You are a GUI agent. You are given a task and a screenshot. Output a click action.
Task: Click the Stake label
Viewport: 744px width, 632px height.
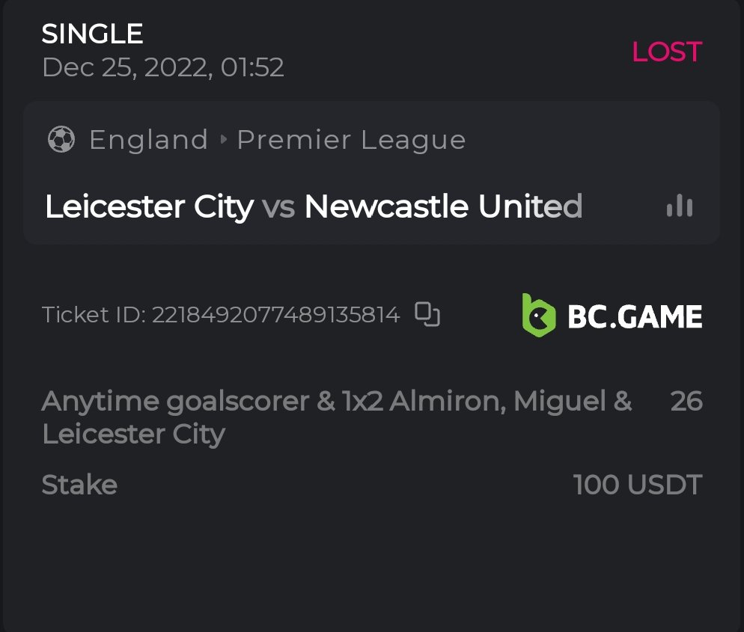pos(79,485)
